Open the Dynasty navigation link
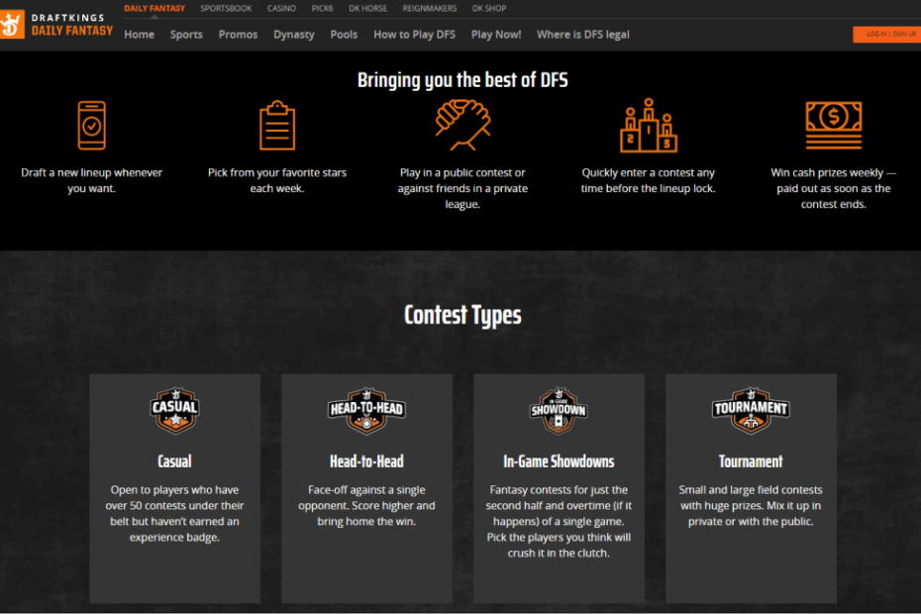The width and height of the screenshot is (921, 614). point(294,35)
